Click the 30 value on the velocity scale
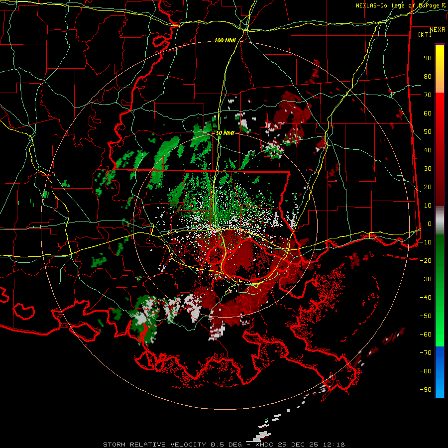This screenshot has height=448, width=448. 428,169
